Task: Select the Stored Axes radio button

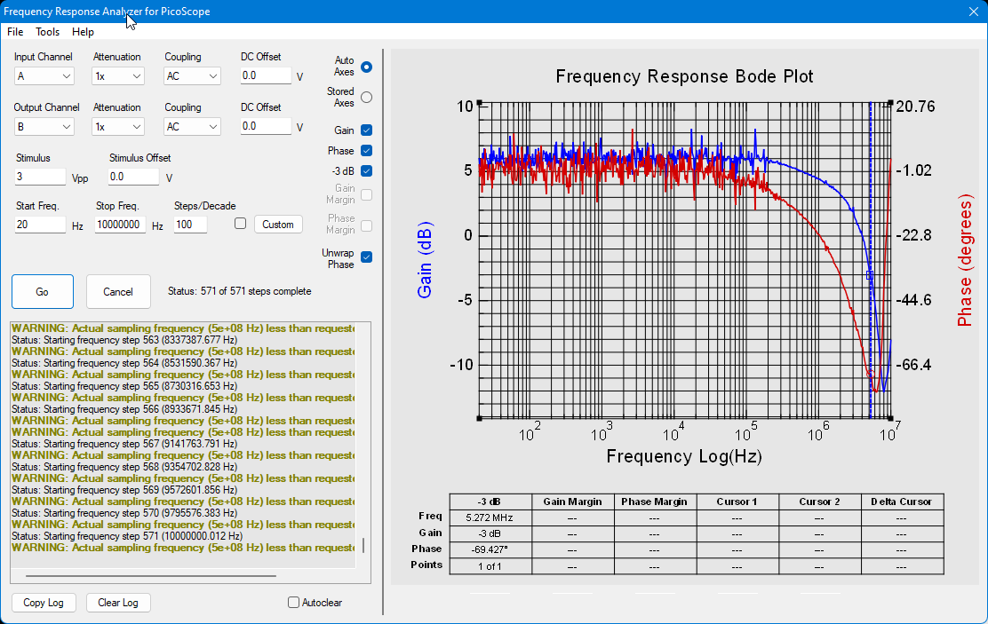Action: pos(367,98)
